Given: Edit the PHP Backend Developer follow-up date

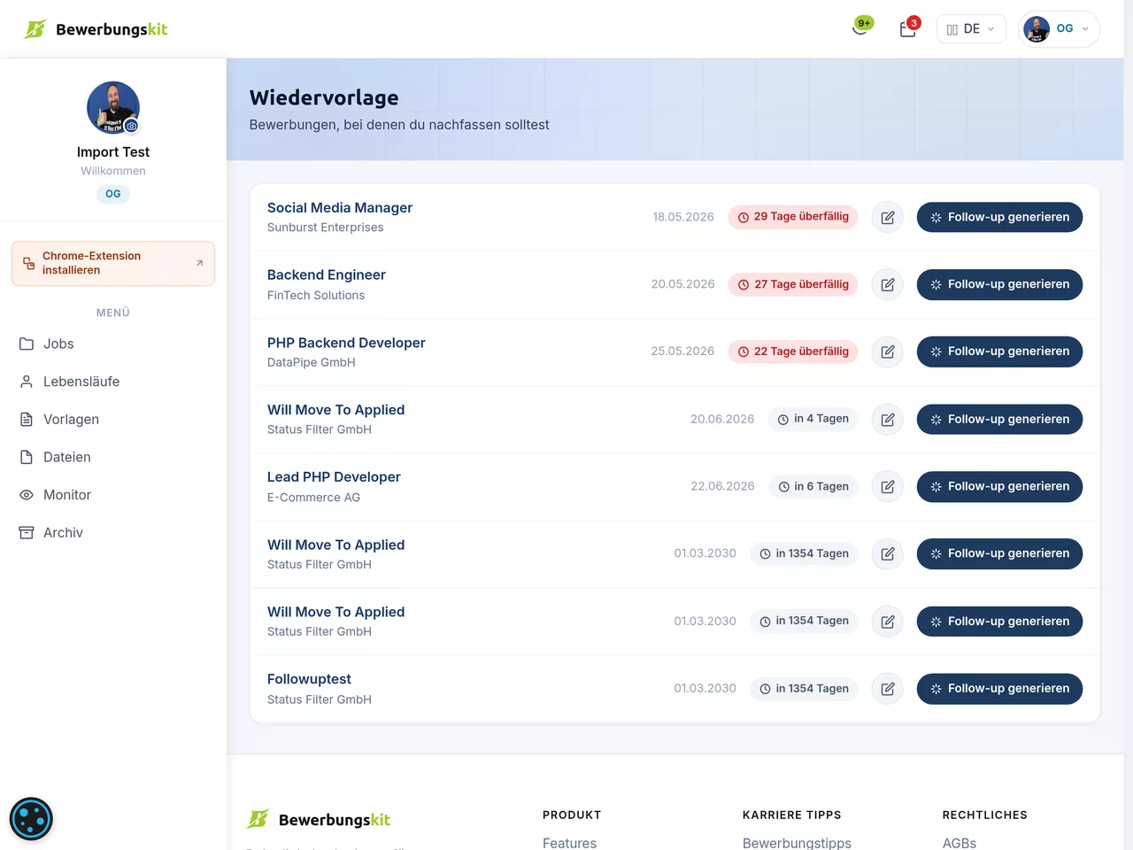Looking at the screenshot, I should (x=888, y=352).
